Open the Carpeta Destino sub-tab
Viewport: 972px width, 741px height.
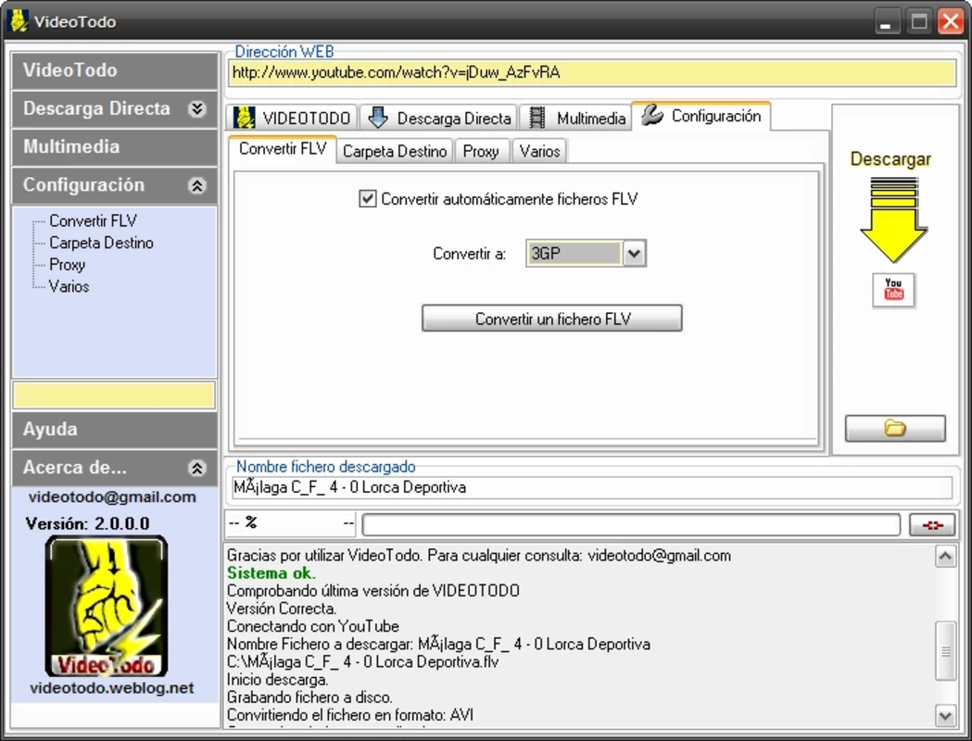point(395,151)
